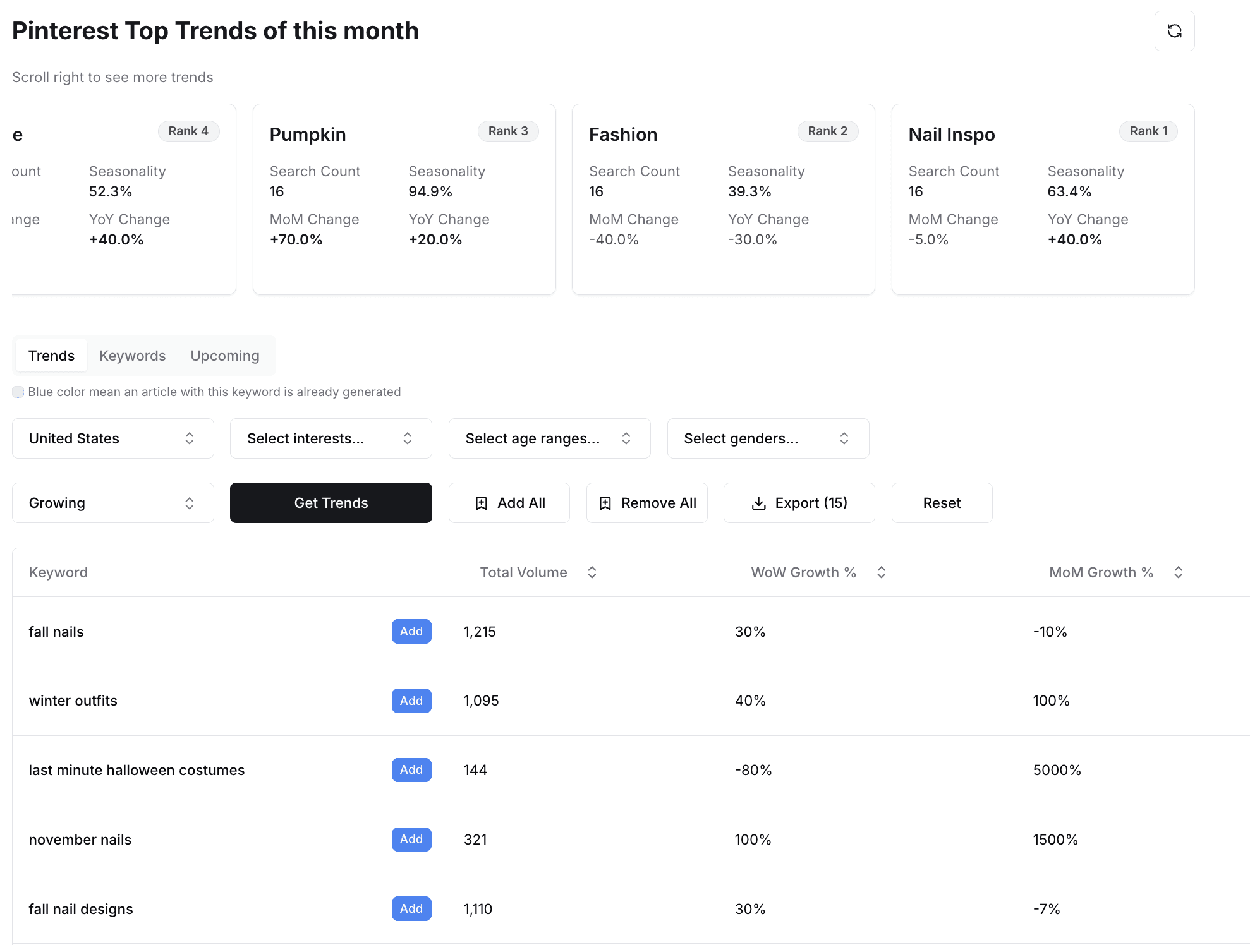
Task: Click bookmark icon on Remove All
Action: pyautogui.click(x=605, y=503)
